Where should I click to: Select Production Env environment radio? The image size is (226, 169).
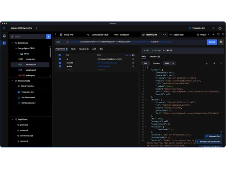[19, 92]
